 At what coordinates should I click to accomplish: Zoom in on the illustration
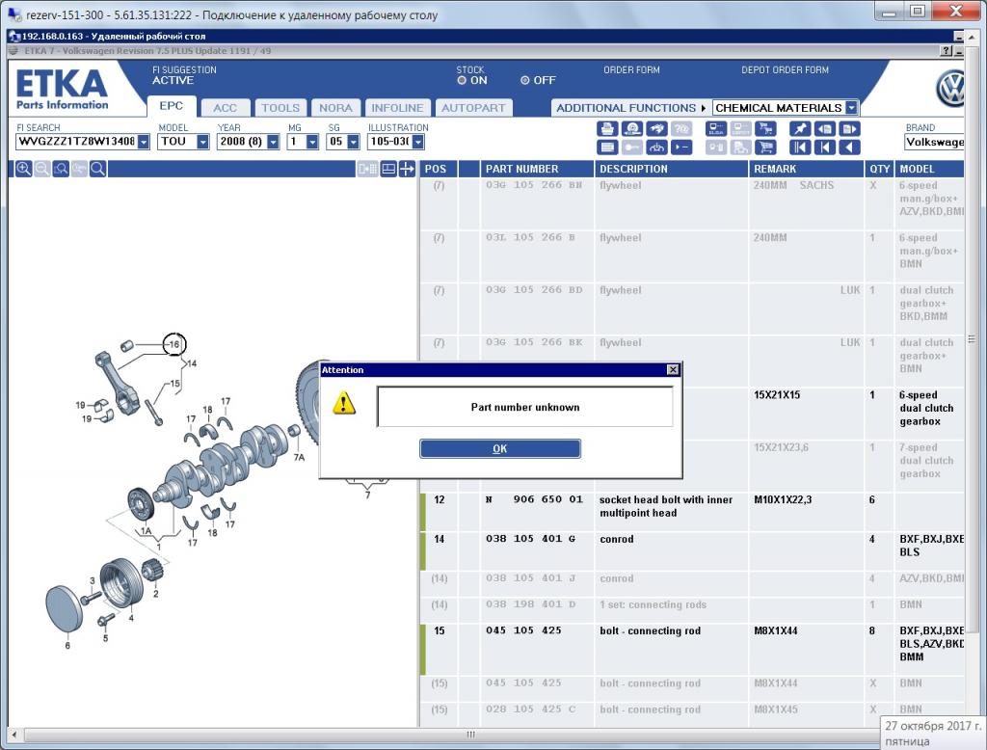tap(23, 169)
